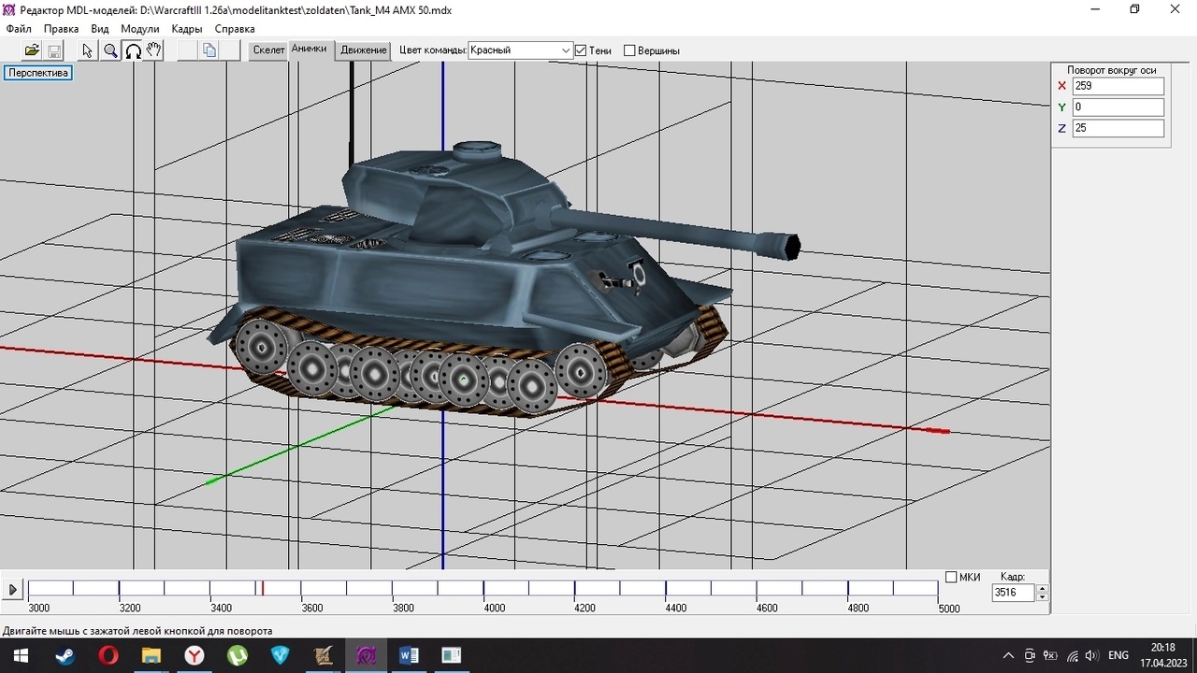
Task: Open Microsoft Word from the taskbar
Action: click(x=409, y=655)
